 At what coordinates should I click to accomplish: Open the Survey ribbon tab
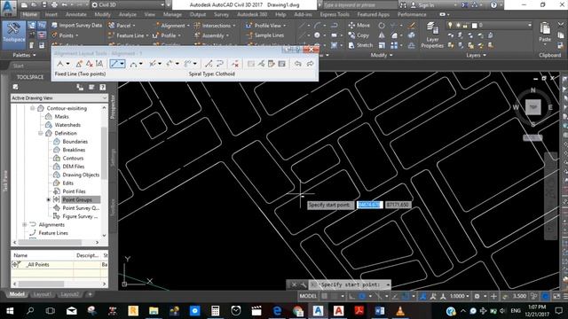tap(221, 14)
